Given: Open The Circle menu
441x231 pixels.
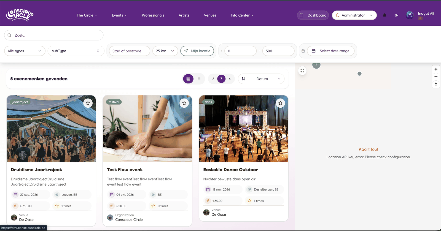Looking at the screenshot, I should tap(87, 15).
